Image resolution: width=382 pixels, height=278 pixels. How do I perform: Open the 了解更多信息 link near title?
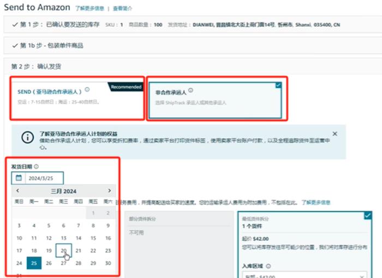(88, 9)
